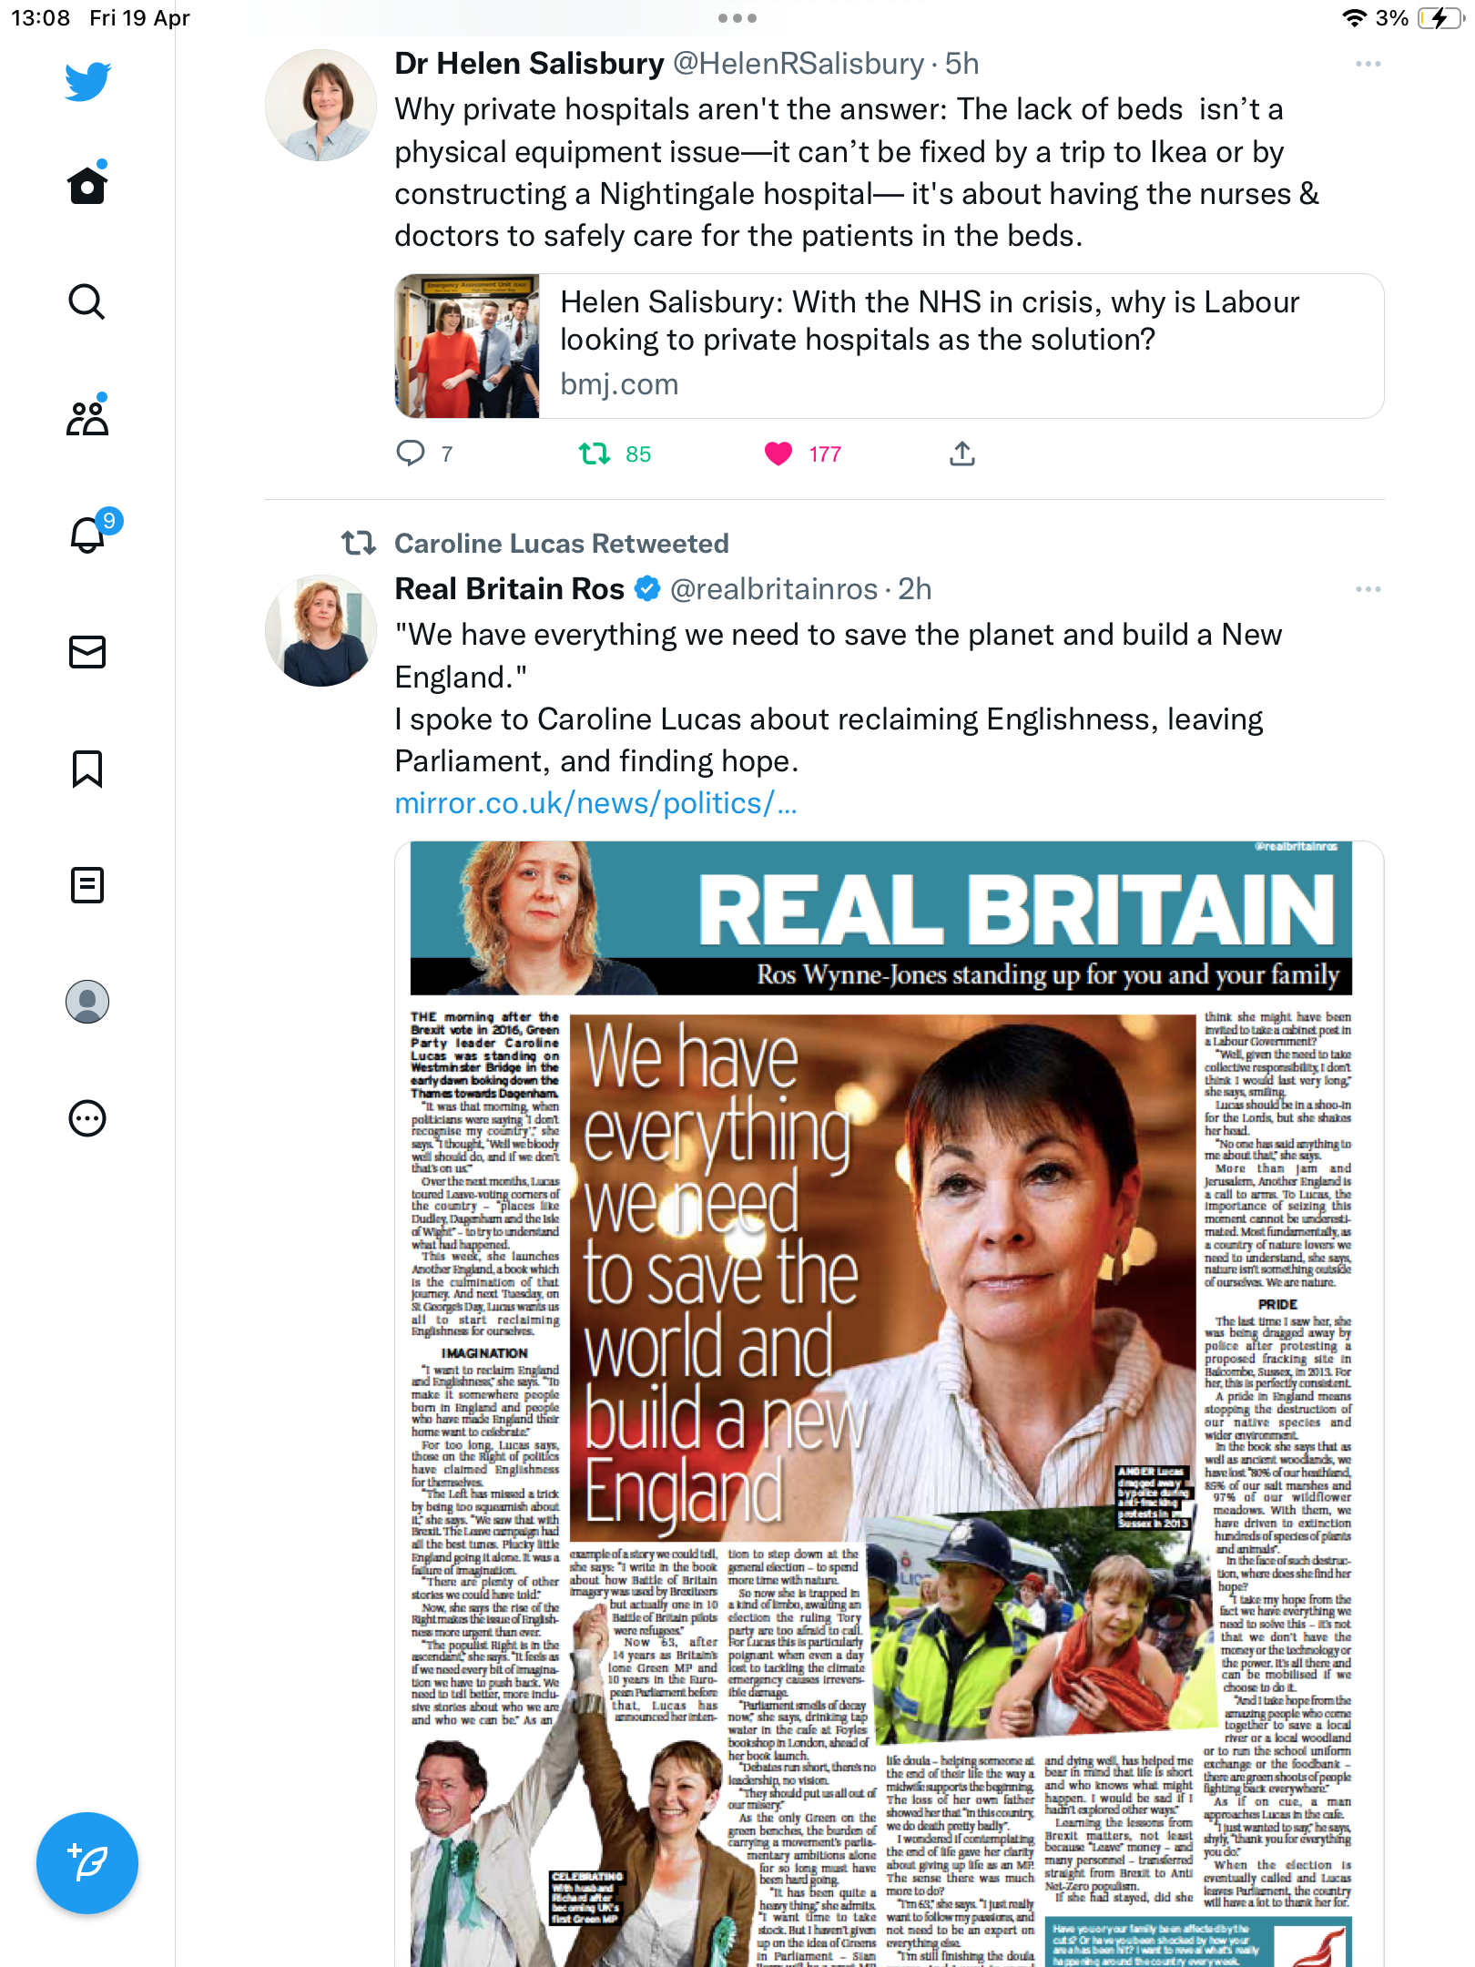This screenshot has width=1475, height=1967.
Task: Open more options on Helen Salisbury tweet
Action: 1368,64
